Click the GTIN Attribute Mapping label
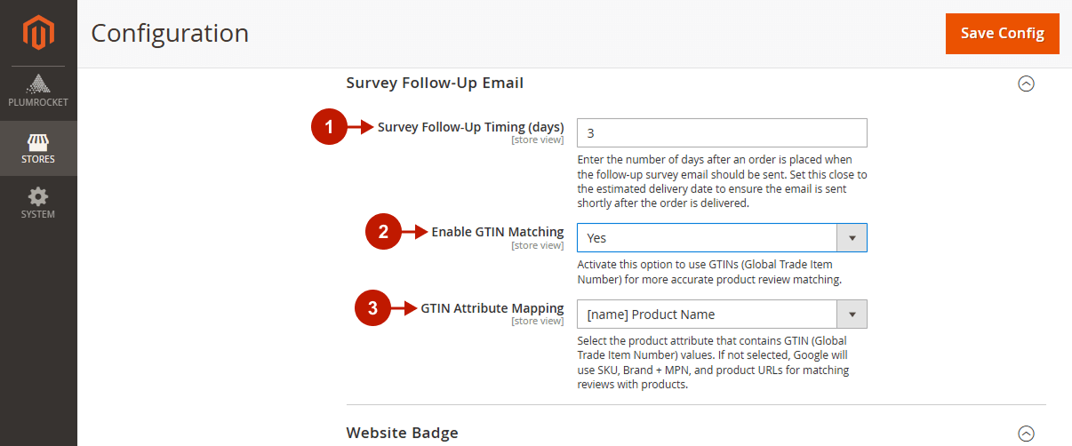The height and width of the screenshot is (446, 1072). pos(492,308)
